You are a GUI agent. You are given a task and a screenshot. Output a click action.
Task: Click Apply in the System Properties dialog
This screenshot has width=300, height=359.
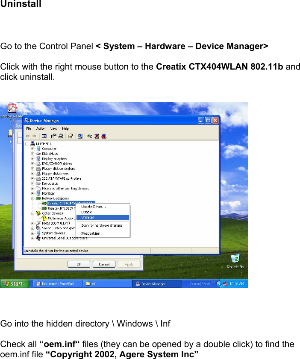tap(129, 264)
